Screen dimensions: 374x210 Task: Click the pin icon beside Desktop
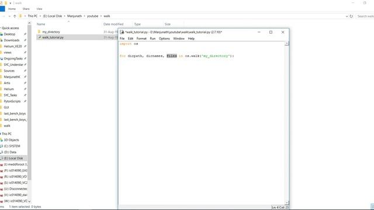(x=25, y=34)
